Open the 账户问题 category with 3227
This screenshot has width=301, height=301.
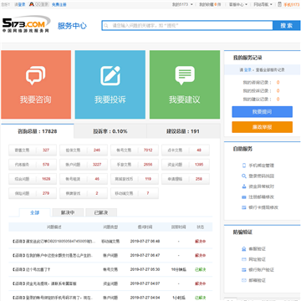point(84,165)
